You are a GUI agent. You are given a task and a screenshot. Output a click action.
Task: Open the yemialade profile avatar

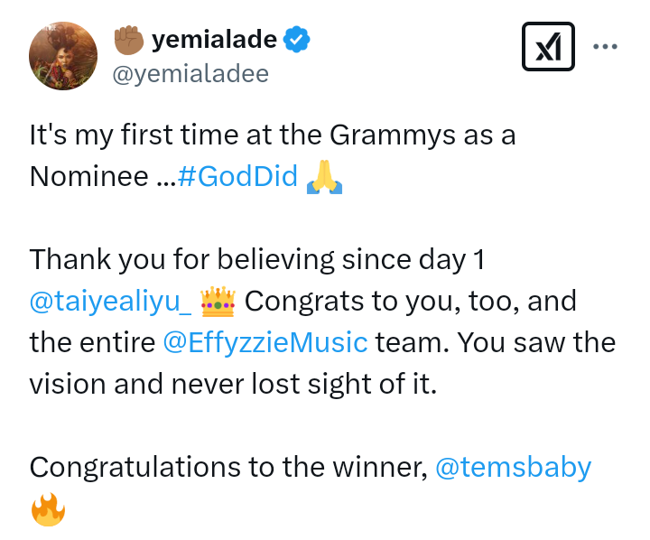point(64,56)
